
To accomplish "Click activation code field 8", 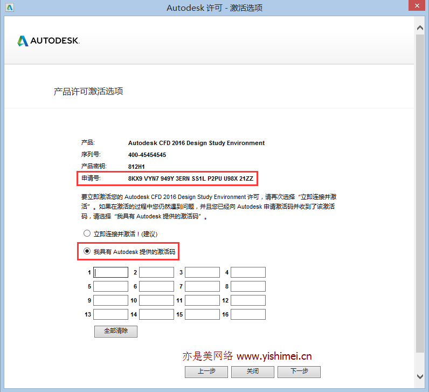I will [x=248, y=286].
